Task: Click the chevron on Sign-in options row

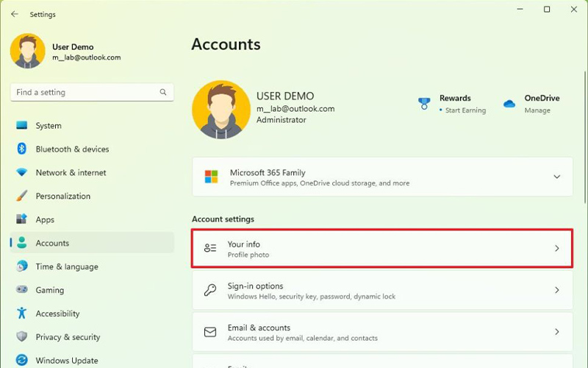Action: pos(557,290)
